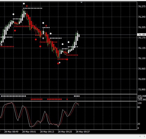Select the red down arrow above the 76.275 dotted line

tap(27, 6)
